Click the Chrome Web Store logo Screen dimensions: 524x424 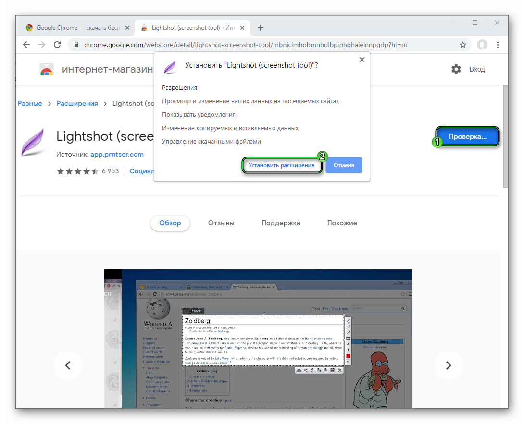47,70
